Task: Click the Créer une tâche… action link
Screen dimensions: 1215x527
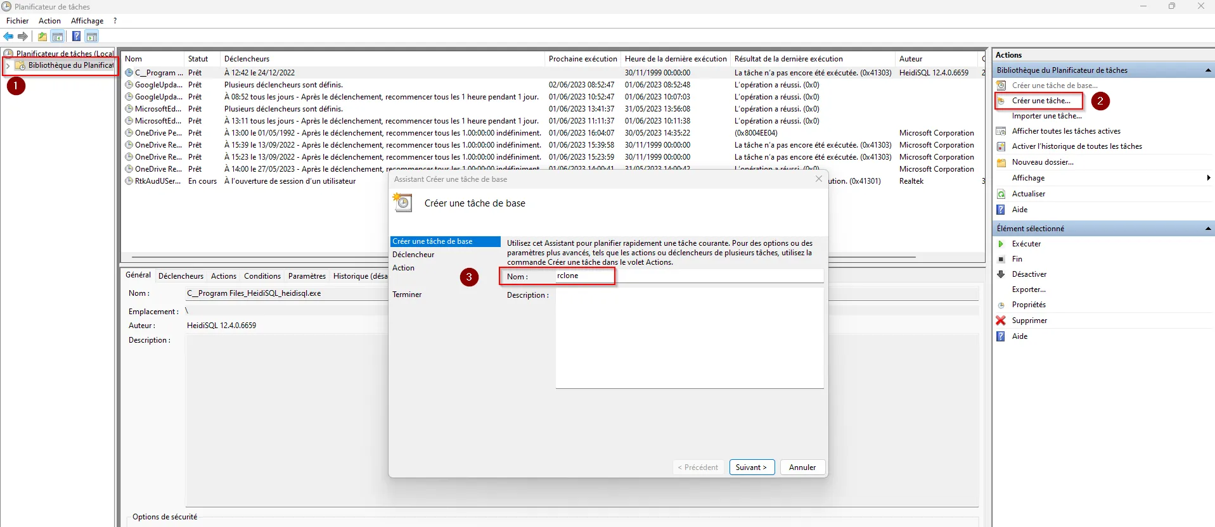Action: point(1041,101)
